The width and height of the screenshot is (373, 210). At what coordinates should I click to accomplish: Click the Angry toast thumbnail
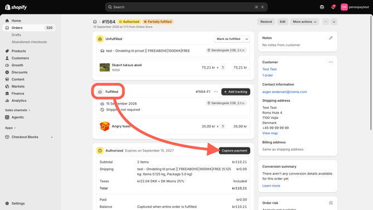point(105,126)
